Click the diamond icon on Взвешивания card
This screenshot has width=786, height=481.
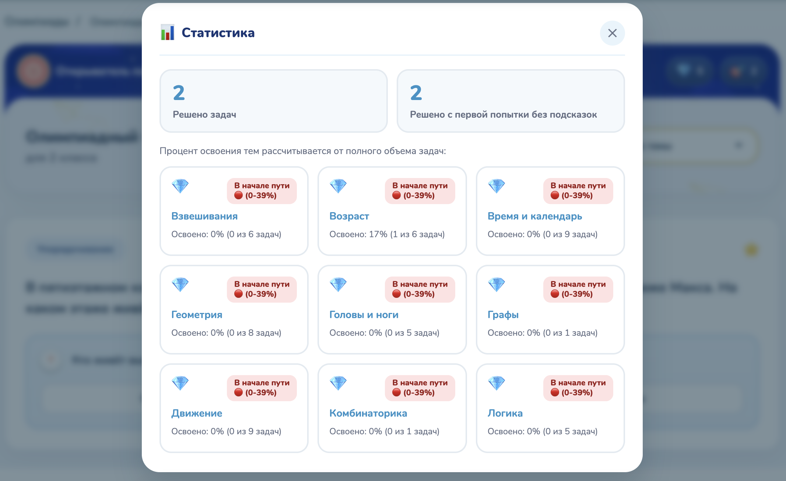180,186
